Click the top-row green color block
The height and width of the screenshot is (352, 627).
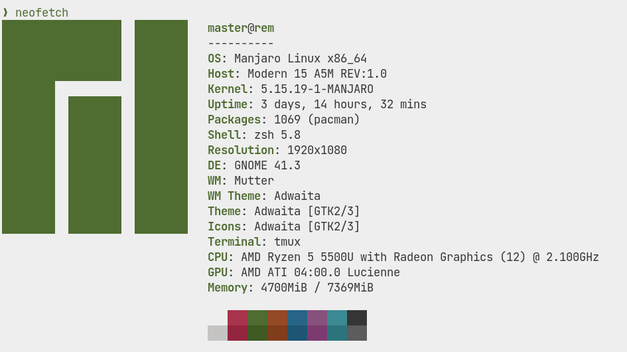click(x=257, y=317)
